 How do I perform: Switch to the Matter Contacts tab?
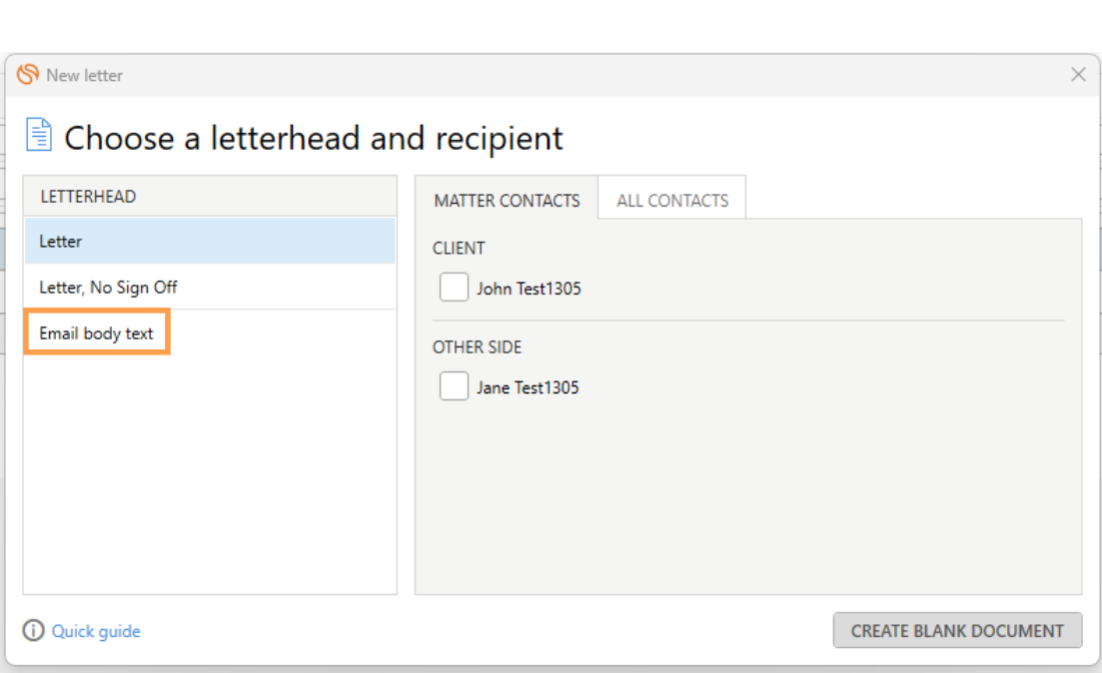(x=507, y=200)
